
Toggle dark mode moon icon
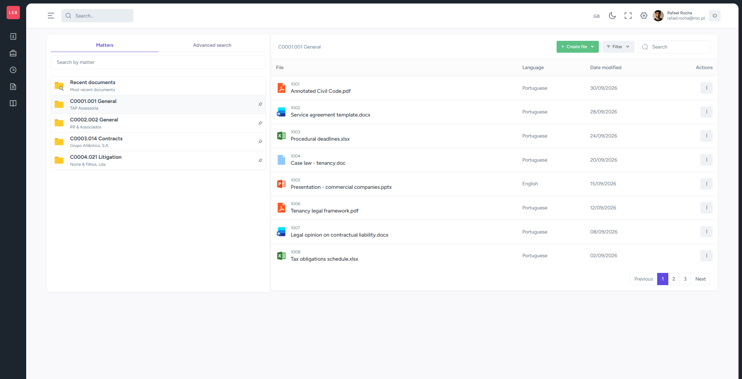click(612, 16)
